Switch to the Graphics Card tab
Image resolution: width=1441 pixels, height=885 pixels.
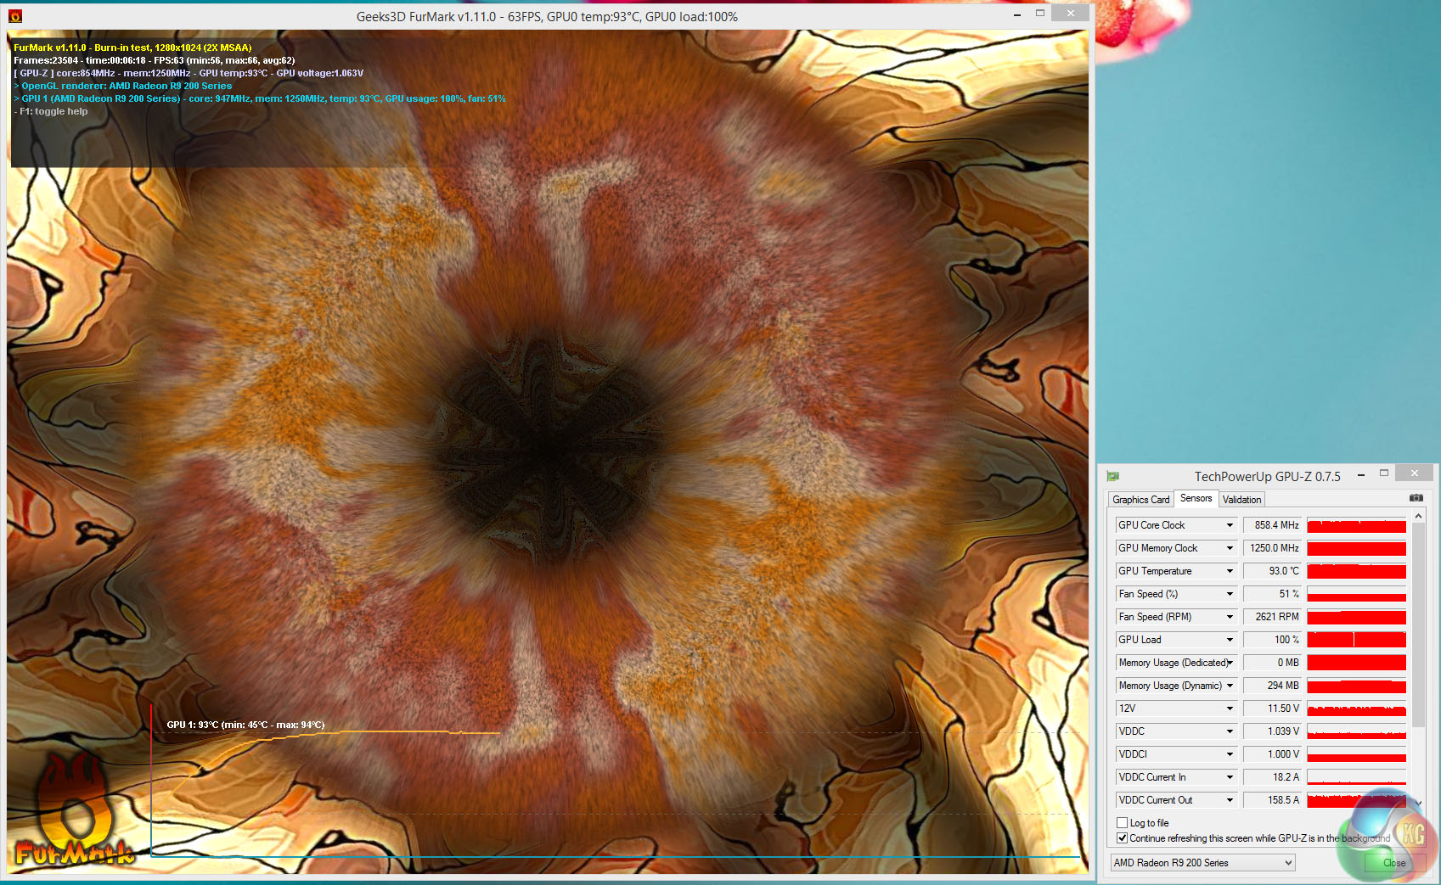(x=1140, y=500)
